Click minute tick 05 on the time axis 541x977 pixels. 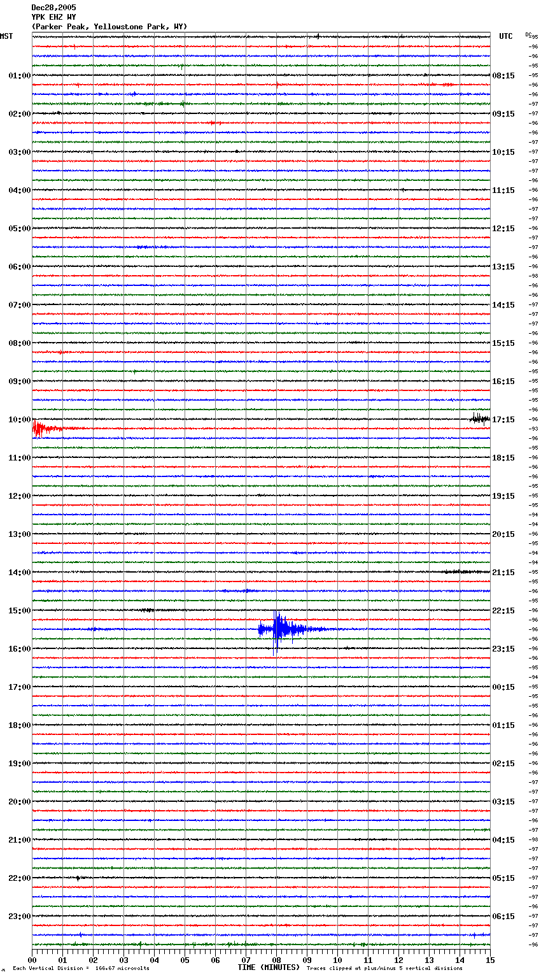point(185,960)
